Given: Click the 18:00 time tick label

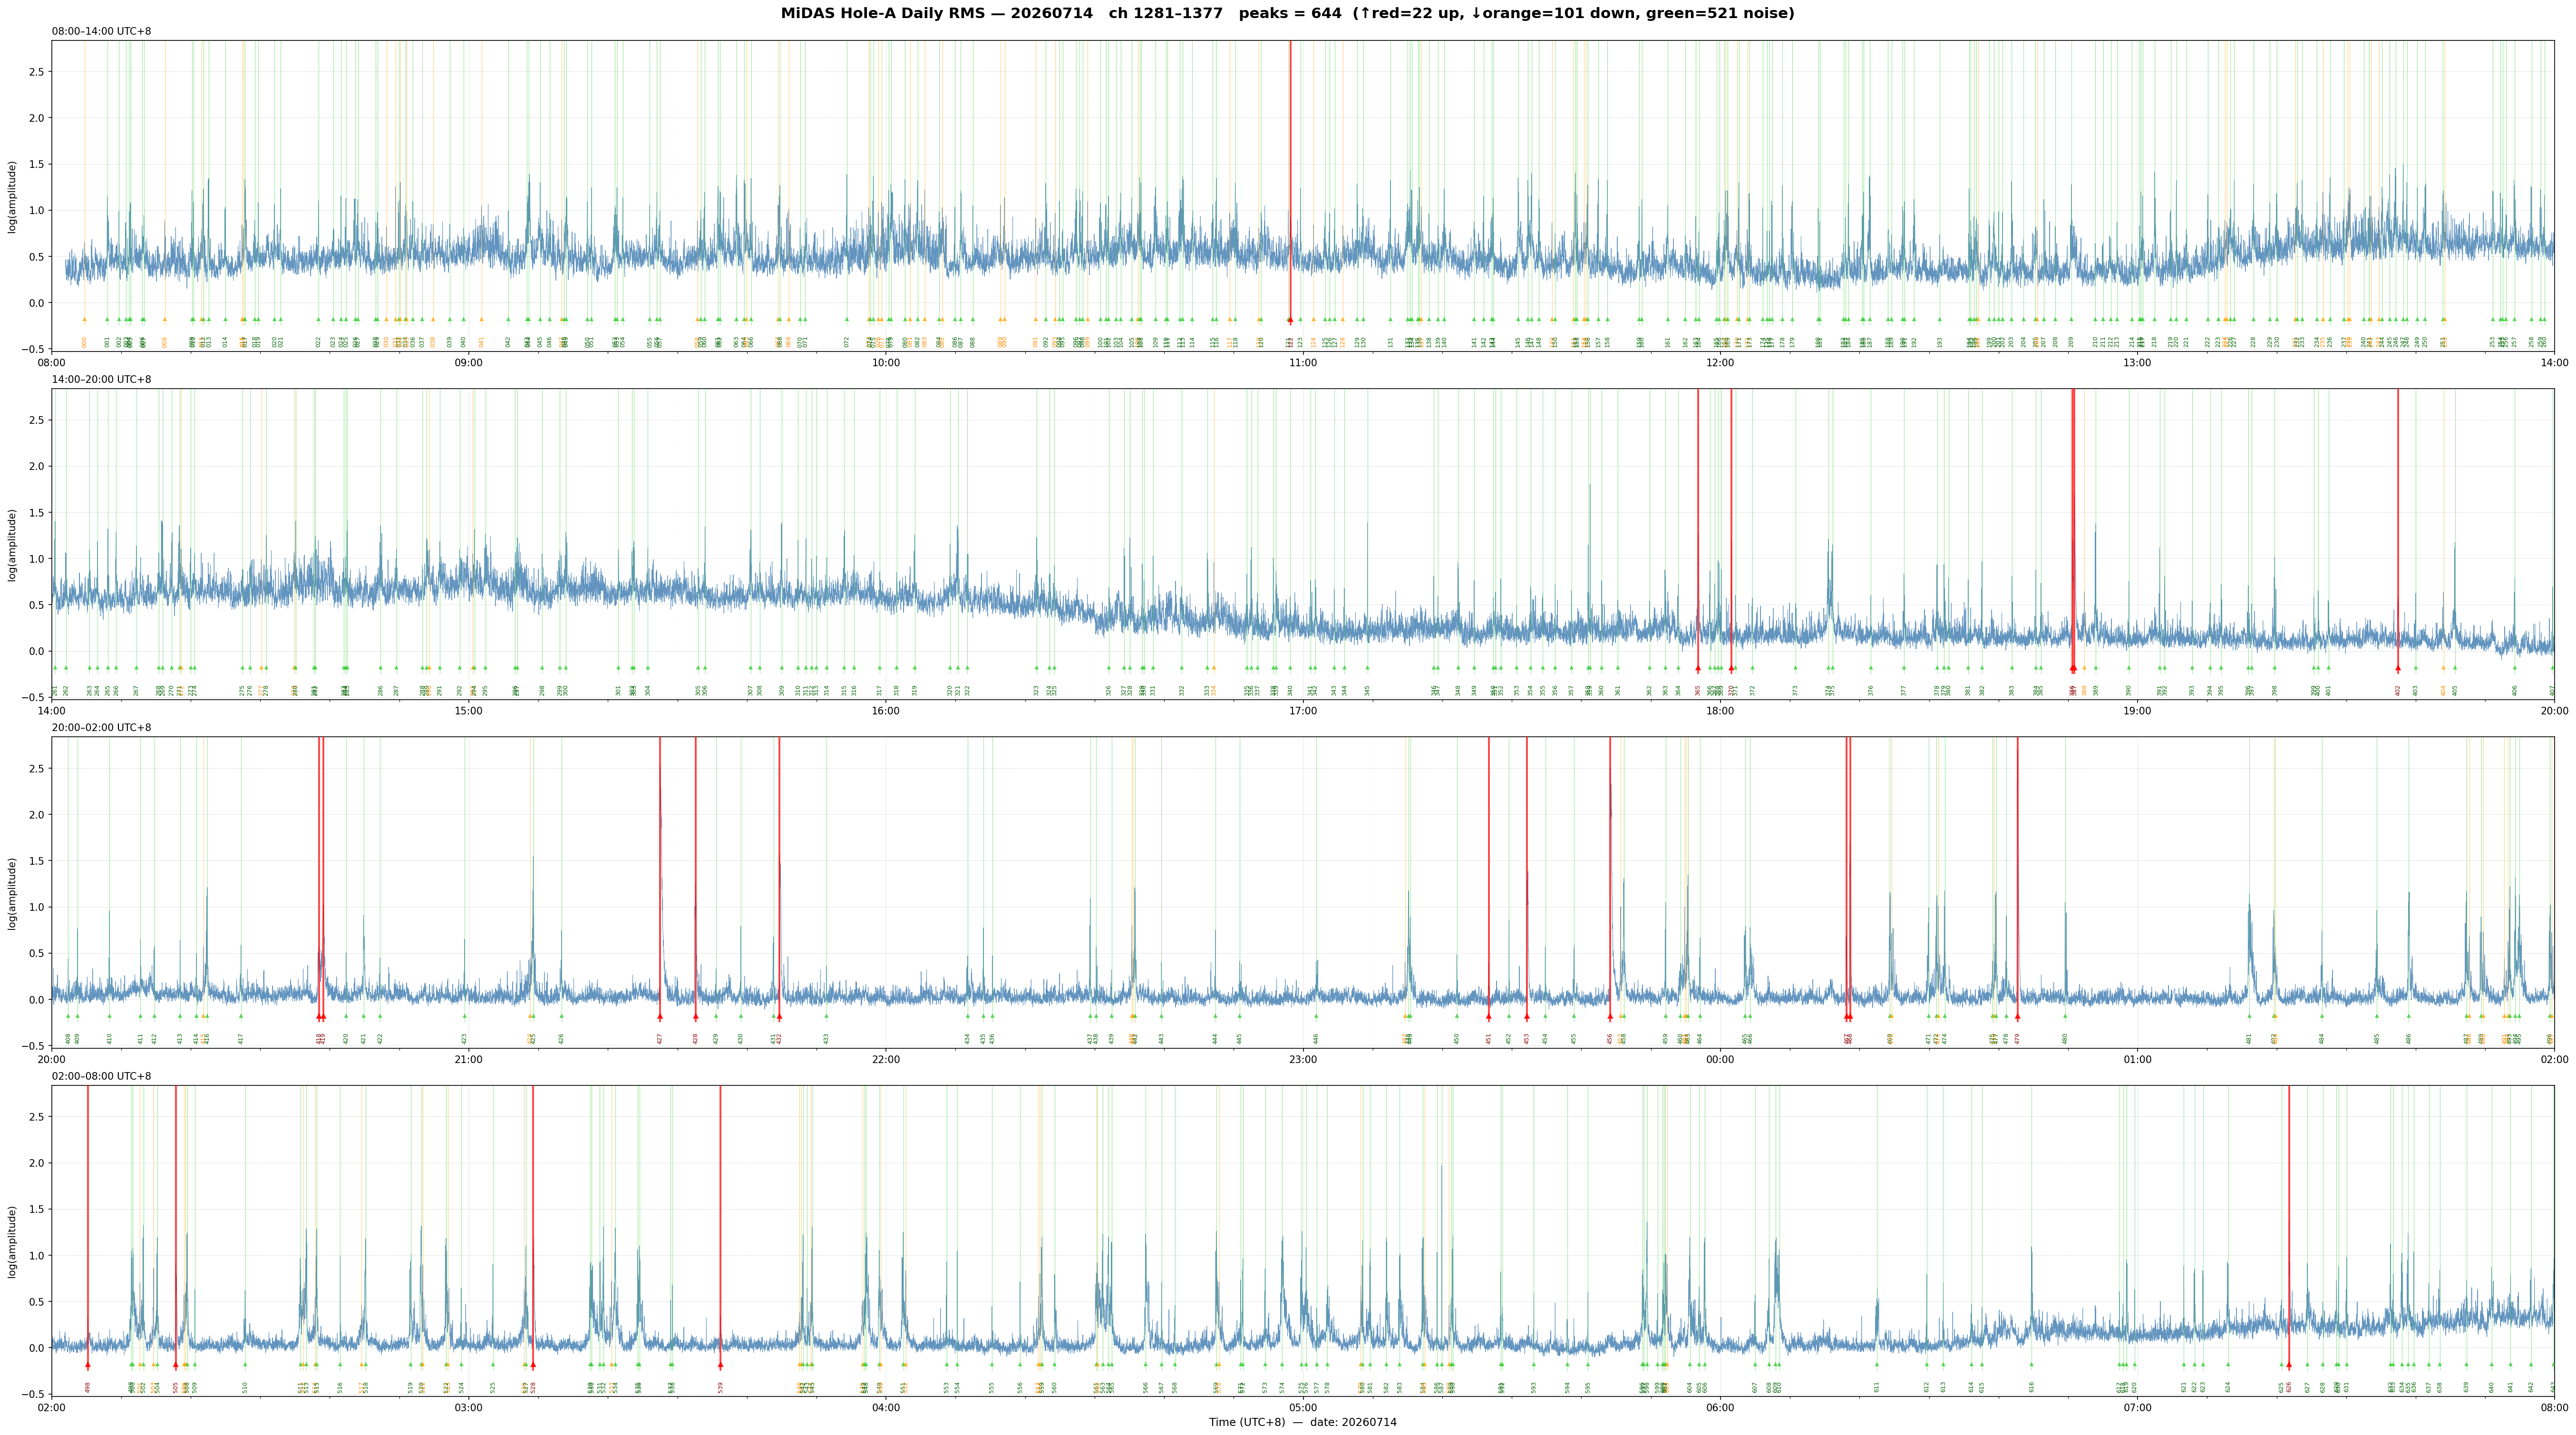Looking at the screenshot, I should click(x=1720, y=711).
